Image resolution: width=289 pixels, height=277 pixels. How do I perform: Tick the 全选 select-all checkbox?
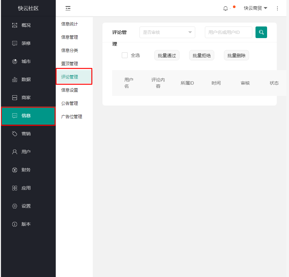125,55
